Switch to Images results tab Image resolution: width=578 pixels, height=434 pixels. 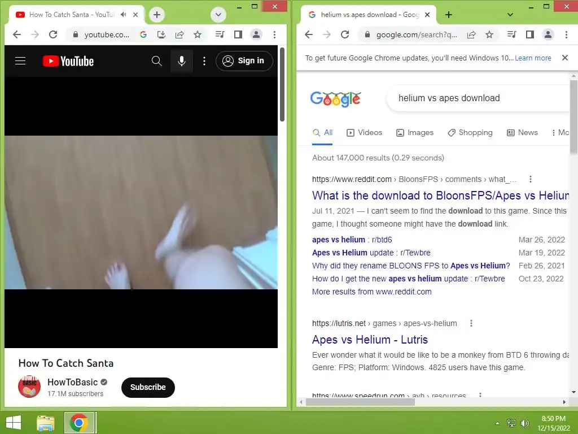click(415, 133)
